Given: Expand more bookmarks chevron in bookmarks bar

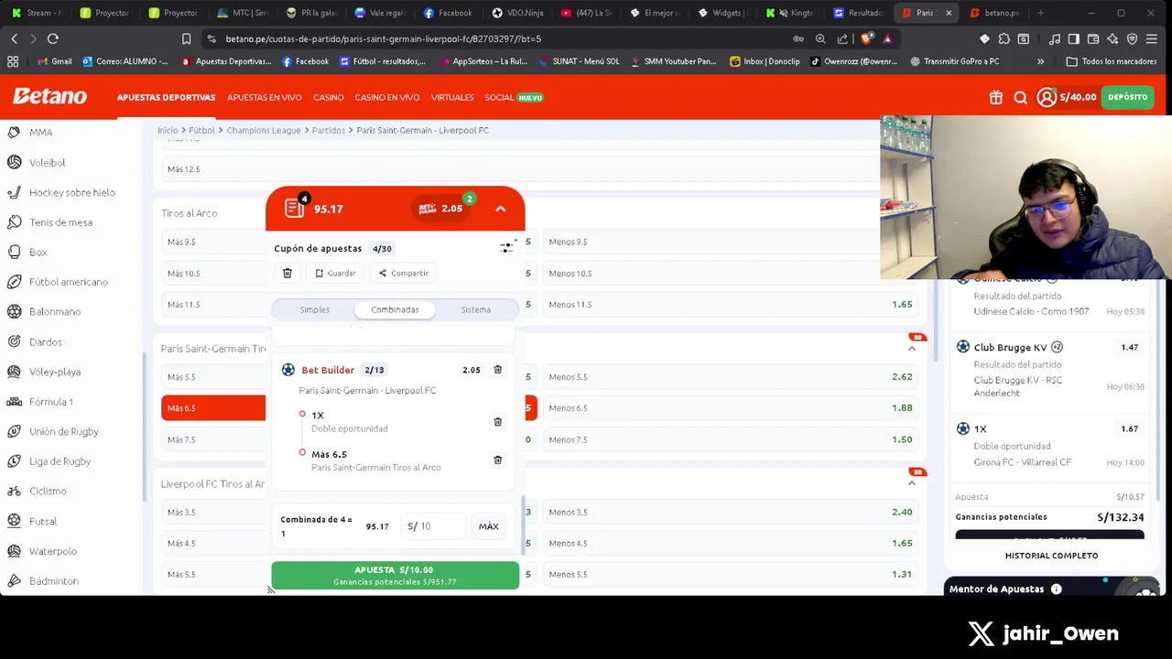Looking at the screenshot, I should (x=1040, y=61).
